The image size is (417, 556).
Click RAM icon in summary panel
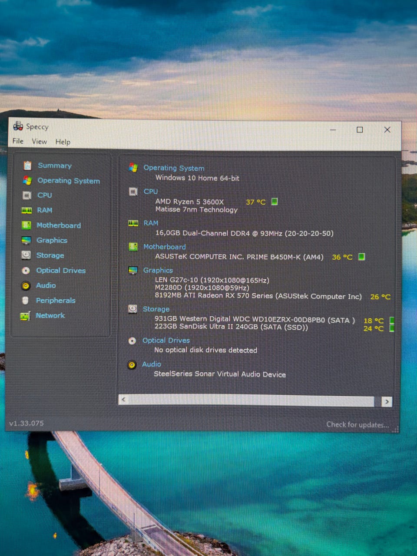[x=133, y=223]
